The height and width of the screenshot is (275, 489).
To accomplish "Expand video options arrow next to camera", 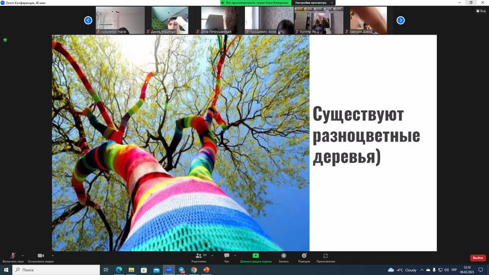I will 52,256.
